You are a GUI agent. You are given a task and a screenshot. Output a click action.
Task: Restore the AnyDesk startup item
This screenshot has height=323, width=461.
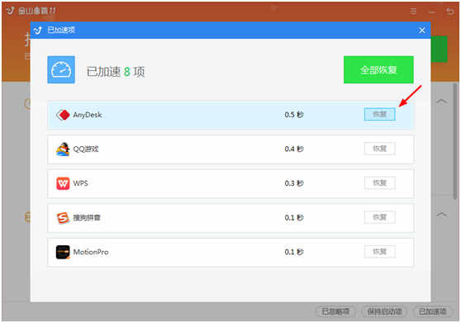(x=379, y=114)
